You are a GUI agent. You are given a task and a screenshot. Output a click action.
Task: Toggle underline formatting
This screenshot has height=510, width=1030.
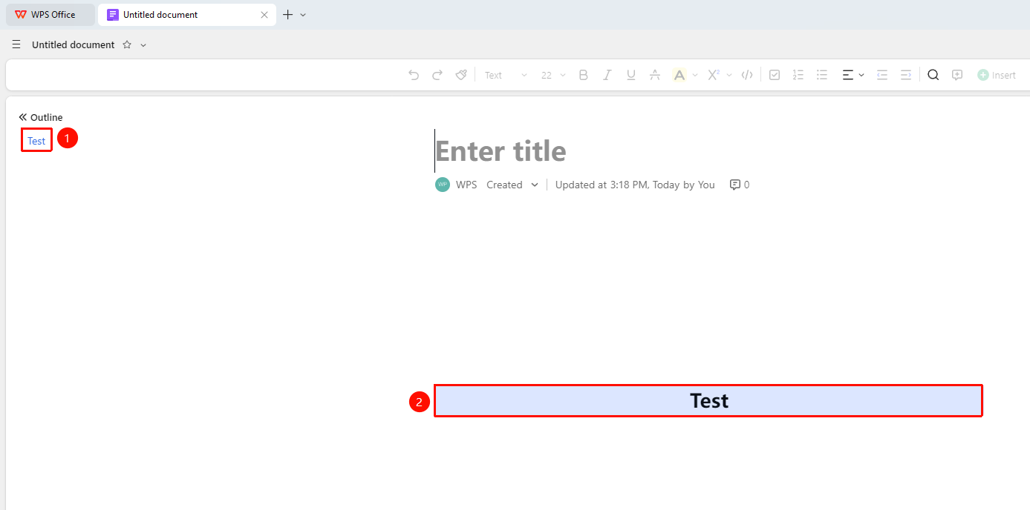pyautogui.click(x=631, y=75)
